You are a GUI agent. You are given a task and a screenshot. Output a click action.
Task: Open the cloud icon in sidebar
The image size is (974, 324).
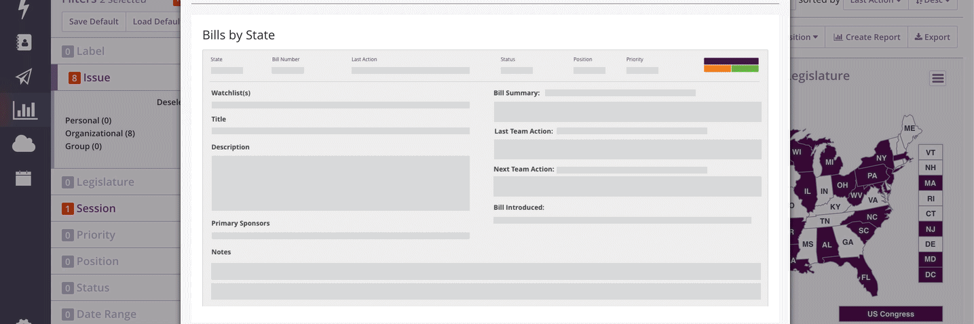[x=24, y=144]
